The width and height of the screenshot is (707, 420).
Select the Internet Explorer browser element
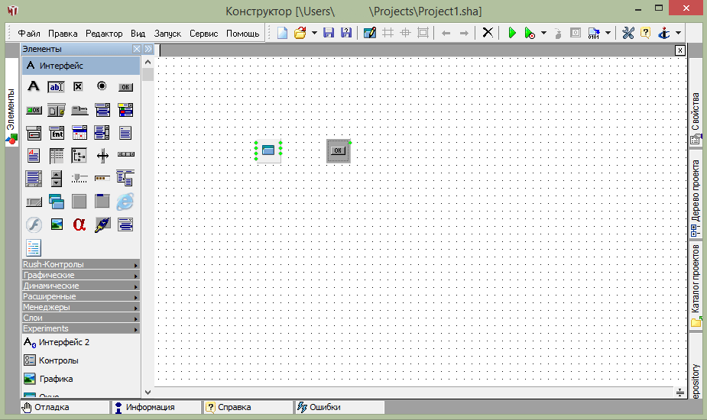tap(125, 202)
